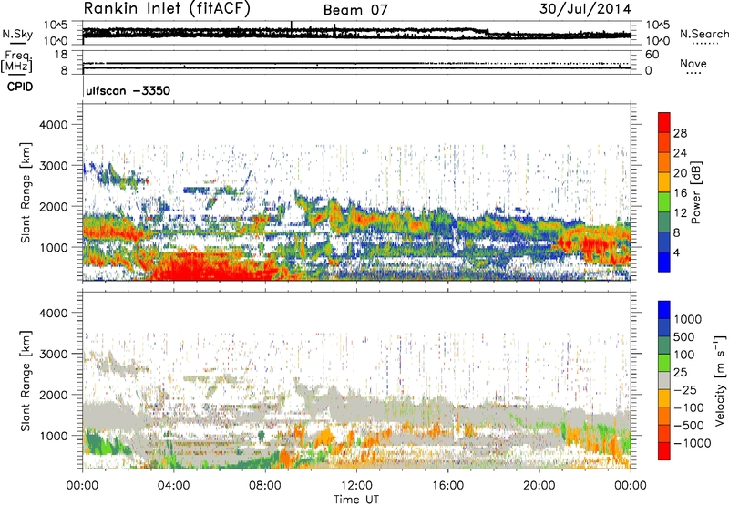Select the "N.Sky" legend label
The image size is (729, 505).
[17, 34]
